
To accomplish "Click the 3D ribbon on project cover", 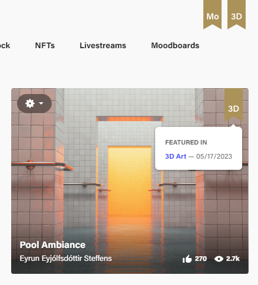I will tap(234, 105).
